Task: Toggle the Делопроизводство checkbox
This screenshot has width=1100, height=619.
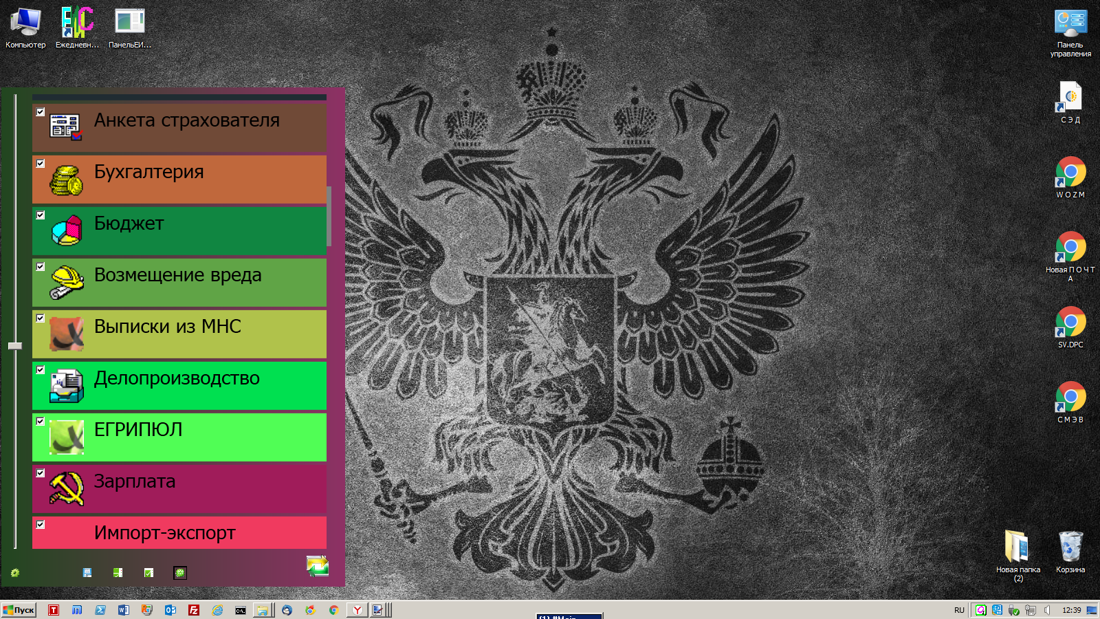Action: 41,369
